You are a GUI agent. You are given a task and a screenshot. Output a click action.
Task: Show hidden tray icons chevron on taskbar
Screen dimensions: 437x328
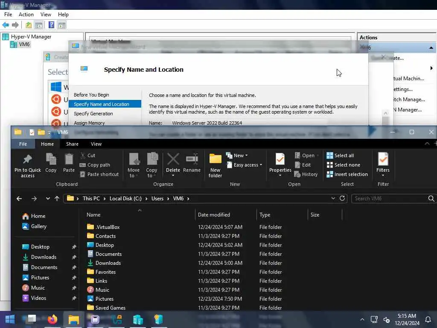pyautogui.click(x=362, y=319)
